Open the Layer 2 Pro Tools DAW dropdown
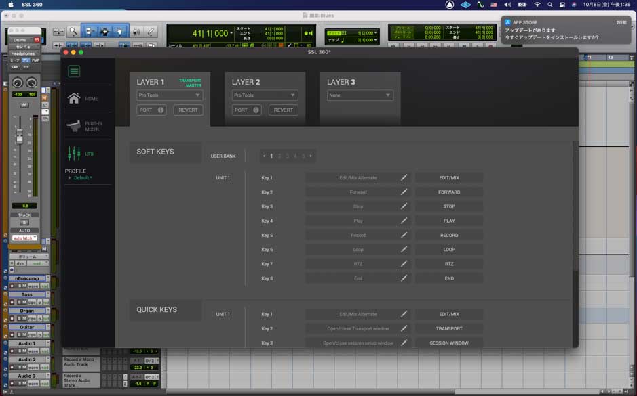Screen dimensions: 637x396 (265, 95)
